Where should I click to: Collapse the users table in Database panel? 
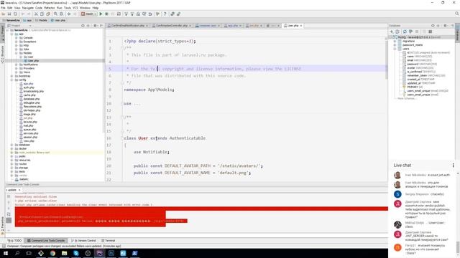(x=395, y=49)
